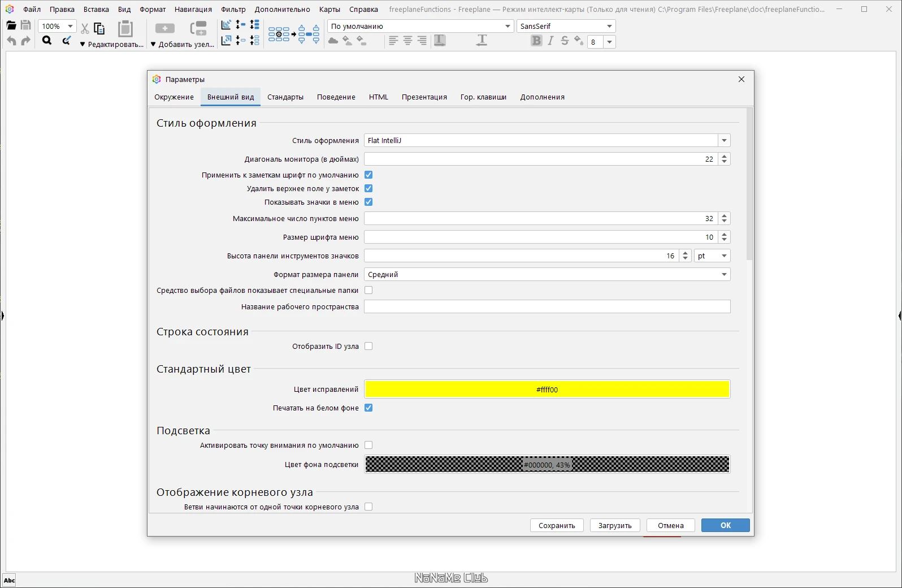Screen dimensions: 902x588
Task: Uncheck Печатать на белом фоне checkbox
Action: pyautogui.click(x=368, y=408)
